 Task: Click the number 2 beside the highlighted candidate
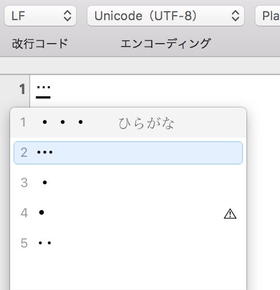24,152
